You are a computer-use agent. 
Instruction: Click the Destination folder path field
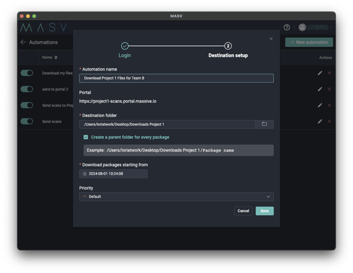coord(167,124)
